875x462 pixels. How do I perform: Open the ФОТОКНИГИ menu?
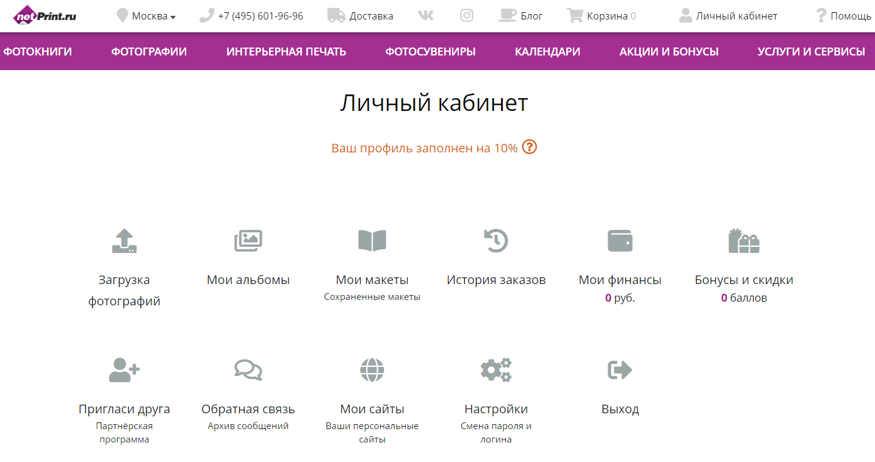pos(38,52)
